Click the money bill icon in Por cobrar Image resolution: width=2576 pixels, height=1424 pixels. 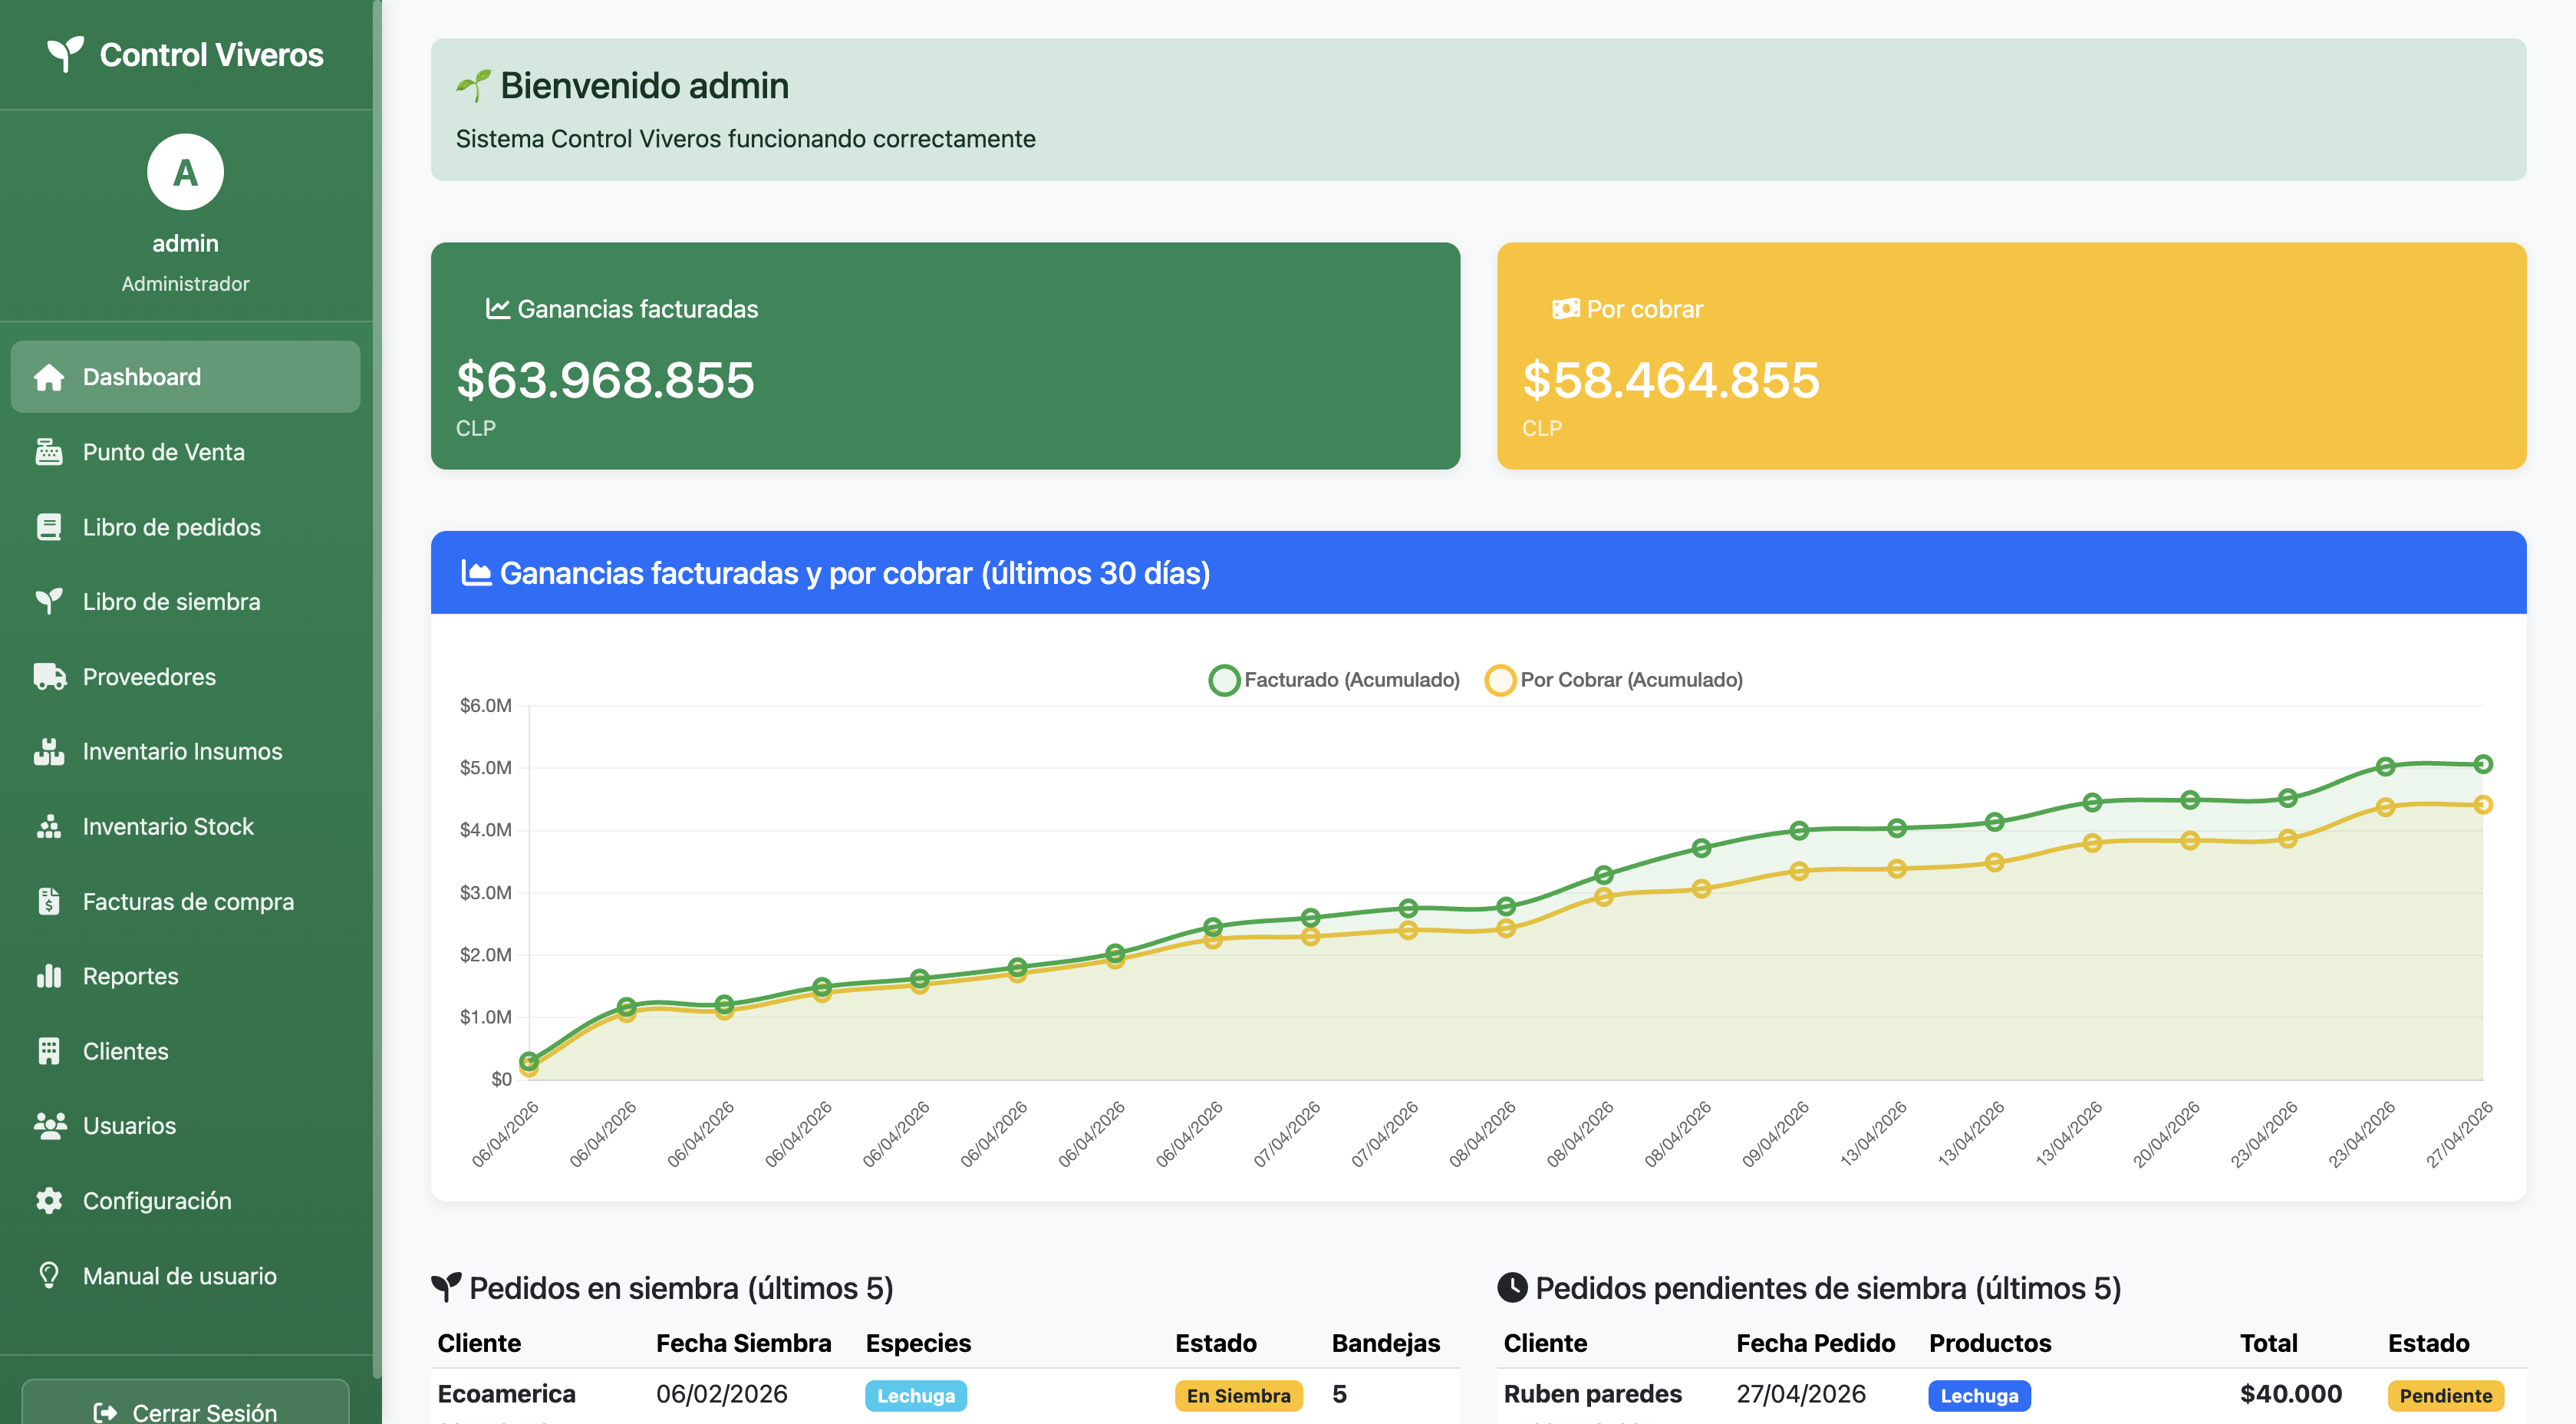tap(1566, 309)
